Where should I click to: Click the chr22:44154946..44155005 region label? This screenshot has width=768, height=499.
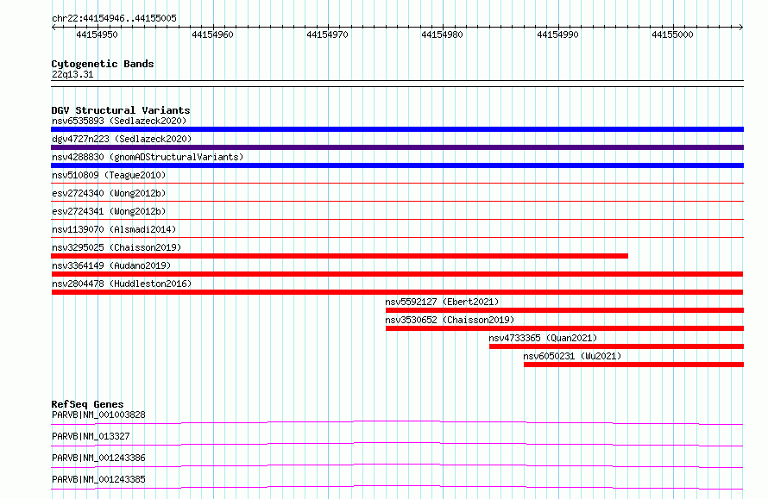click(x=114, y=18)
